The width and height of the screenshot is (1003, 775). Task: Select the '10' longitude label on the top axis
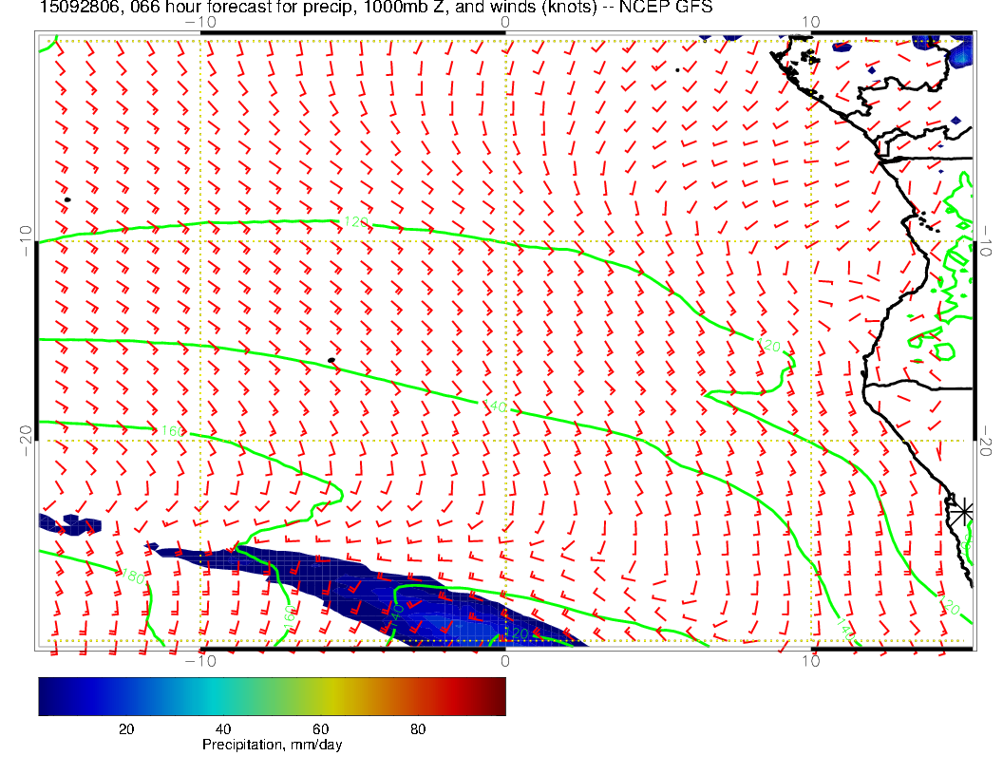pyautogui.click(x=810, y=23)
